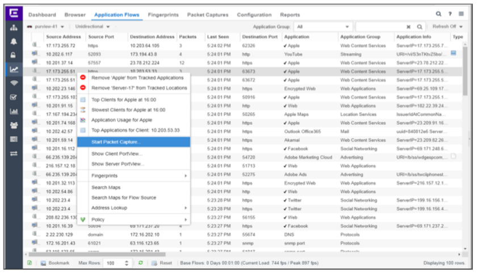Sort by Application Group column header
This screenshot has height=275, width=478.
pos(360,36)
